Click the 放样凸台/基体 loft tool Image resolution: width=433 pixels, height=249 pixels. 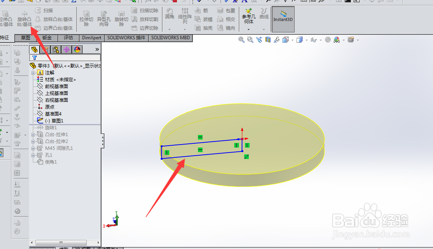click(x=54, y=19)
